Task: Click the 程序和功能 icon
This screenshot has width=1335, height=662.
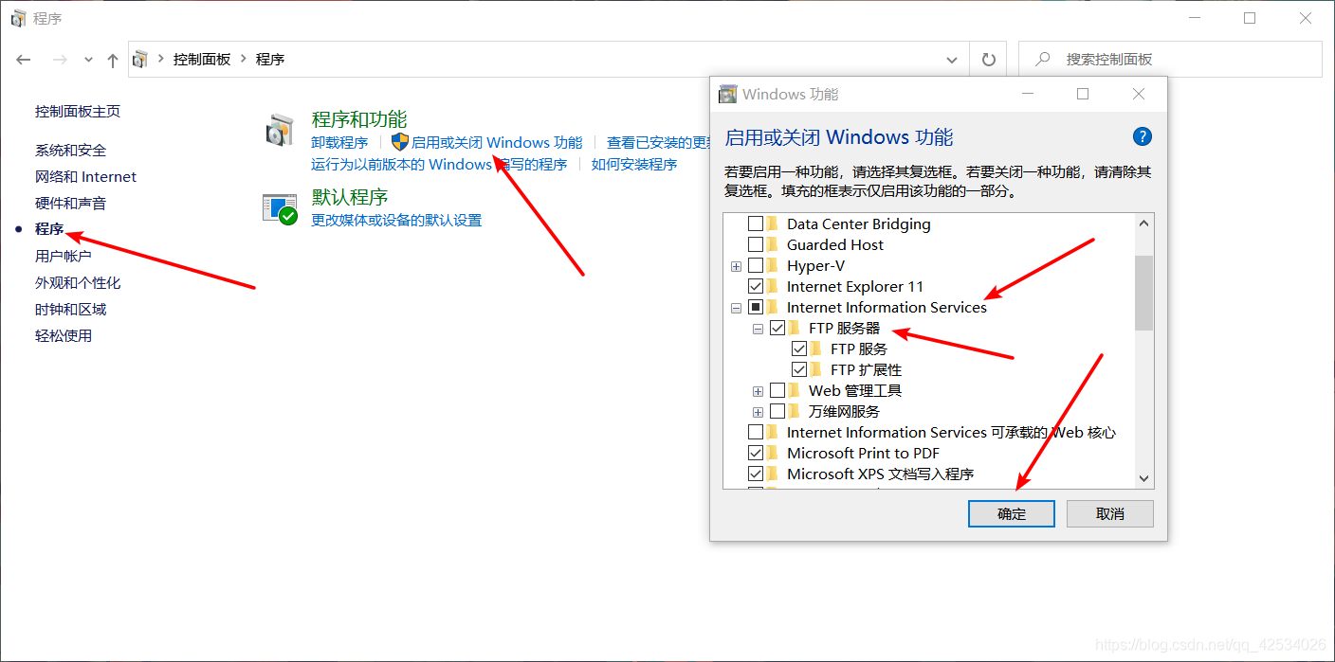Action: click(x=281, y=131)
